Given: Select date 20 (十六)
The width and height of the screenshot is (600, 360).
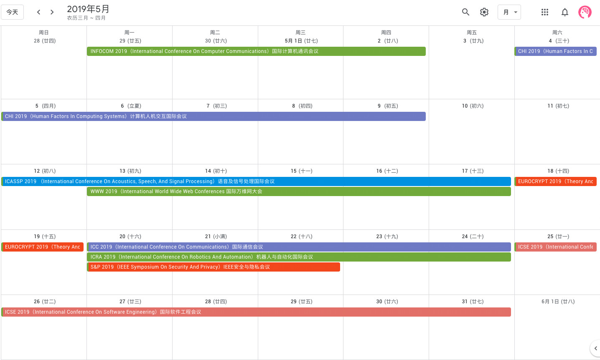Looking at the screenshot, I should point(130,237).
